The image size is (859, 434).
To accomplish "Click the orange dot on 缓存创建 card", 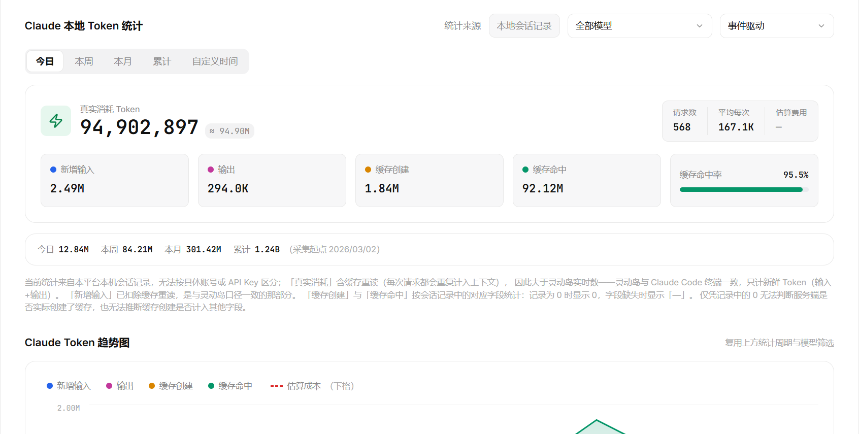I will coord(368,170).
